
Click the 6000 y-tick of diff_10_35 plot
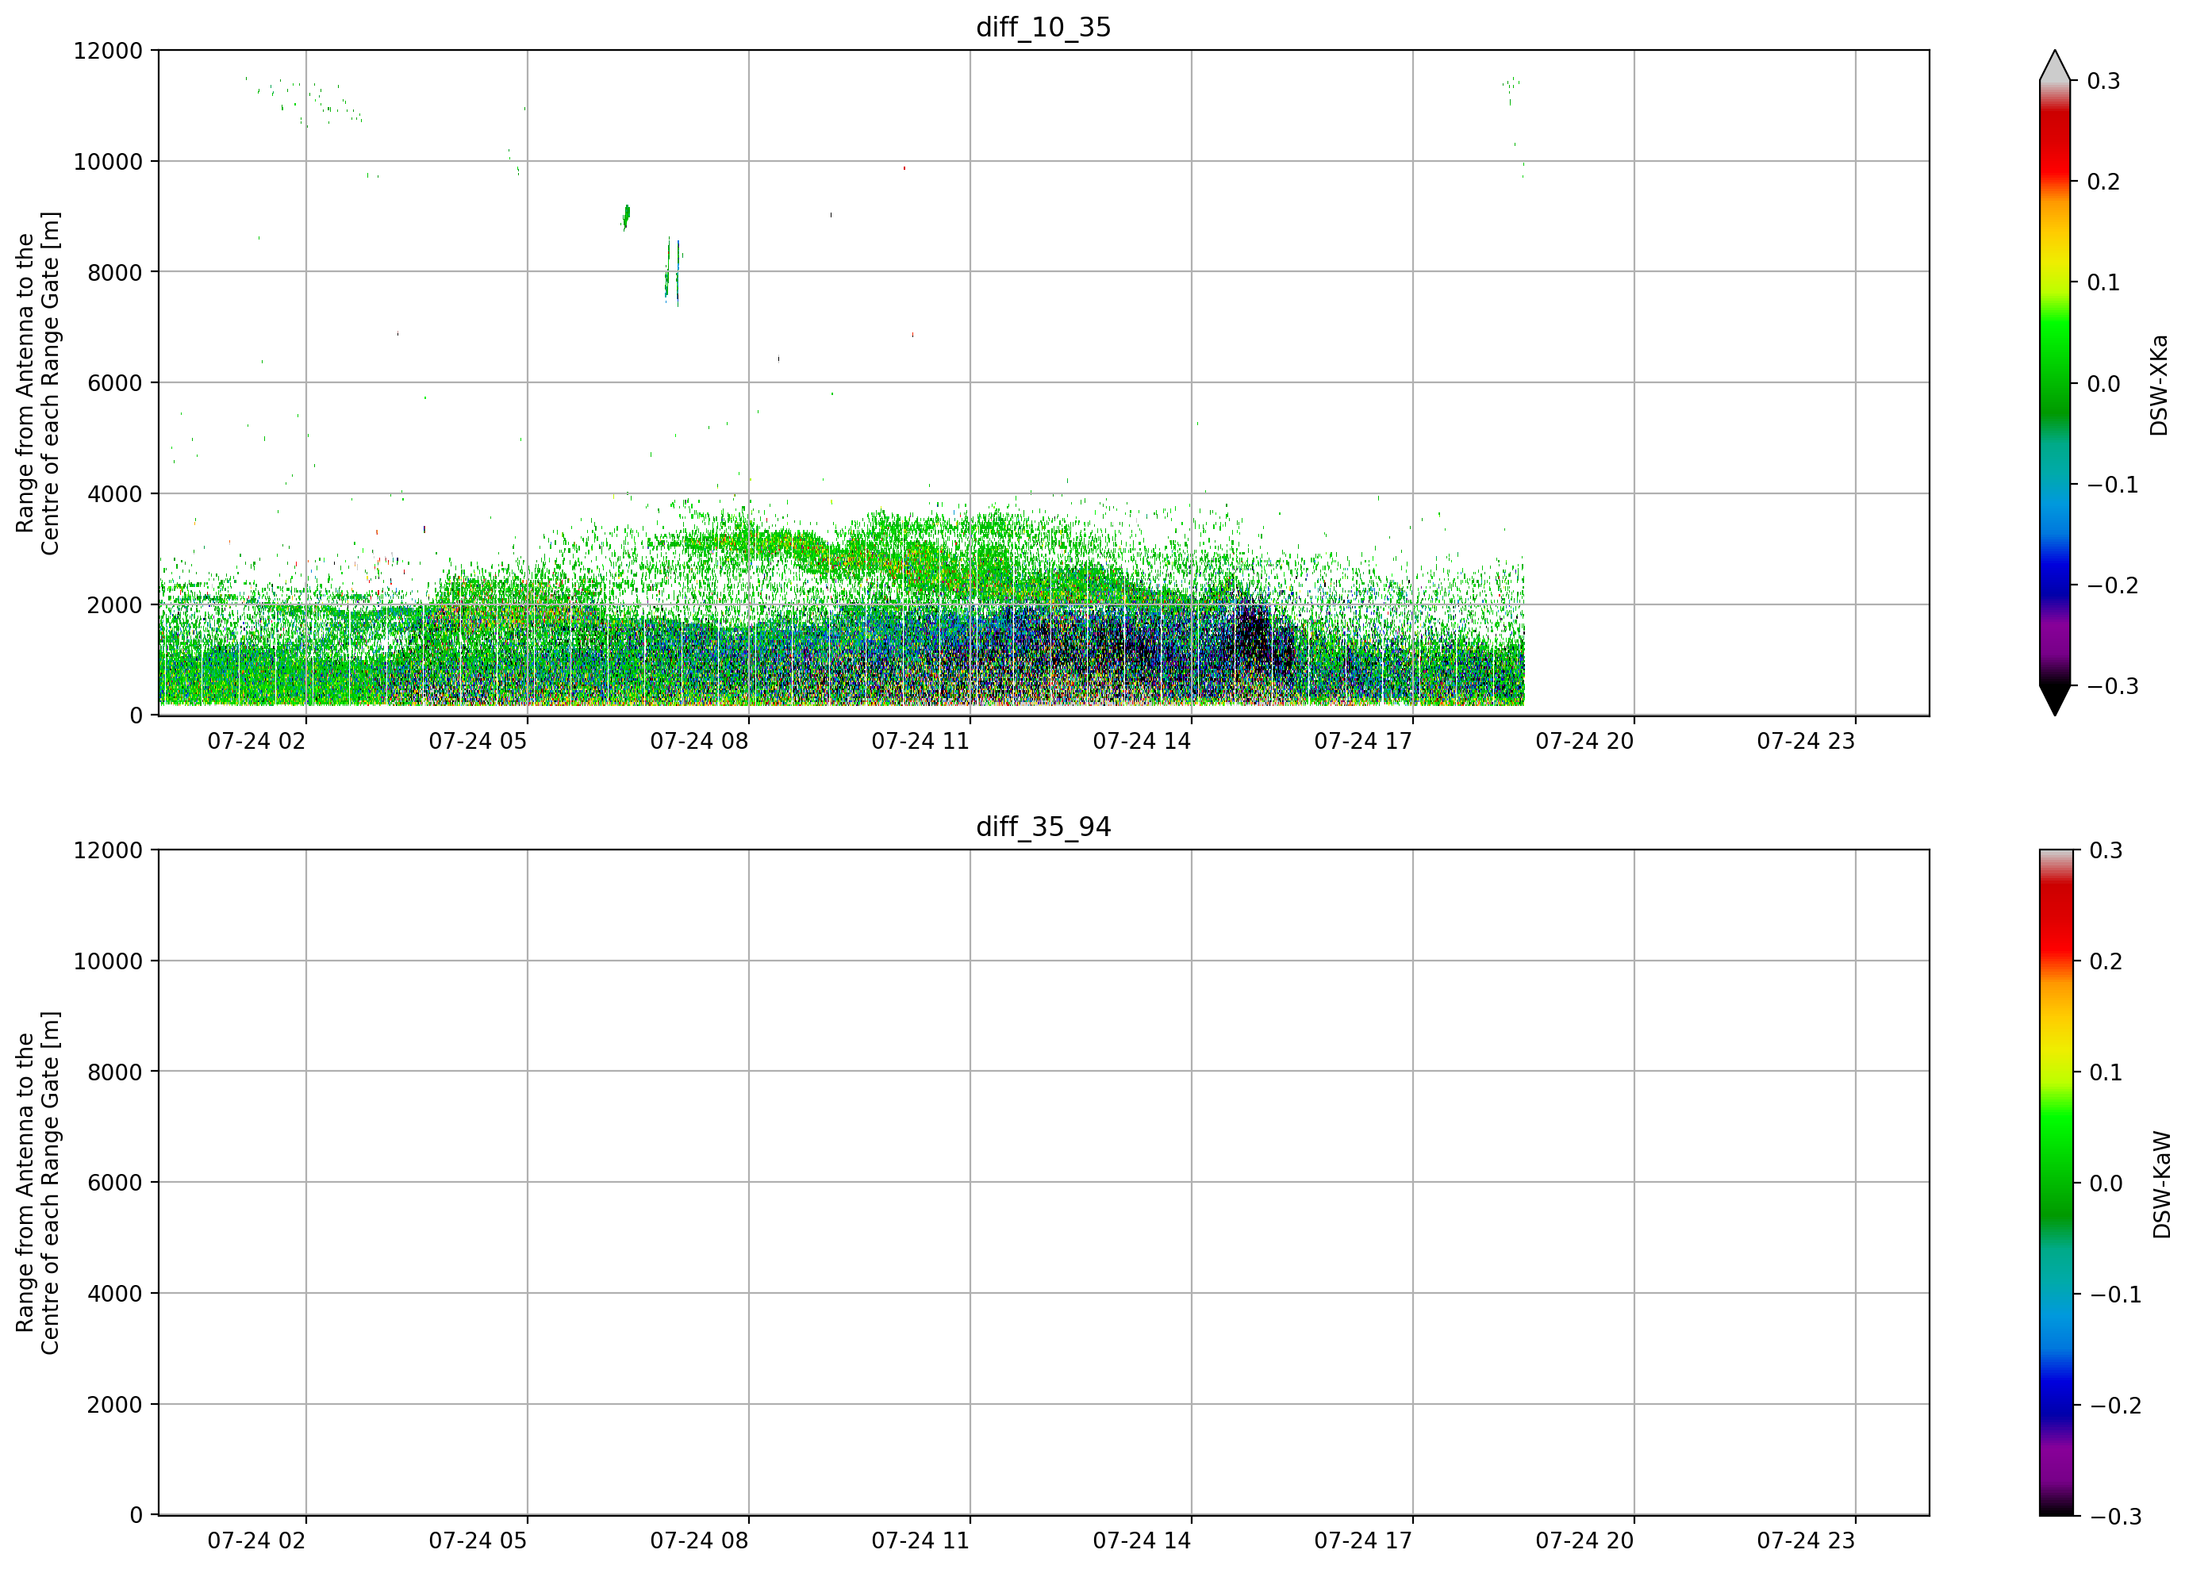115,383
